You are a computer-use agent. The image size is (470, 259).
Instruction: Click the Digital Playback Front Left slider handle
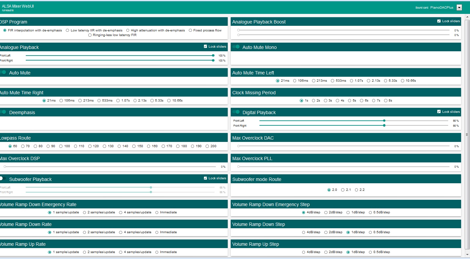click(384, 121)
